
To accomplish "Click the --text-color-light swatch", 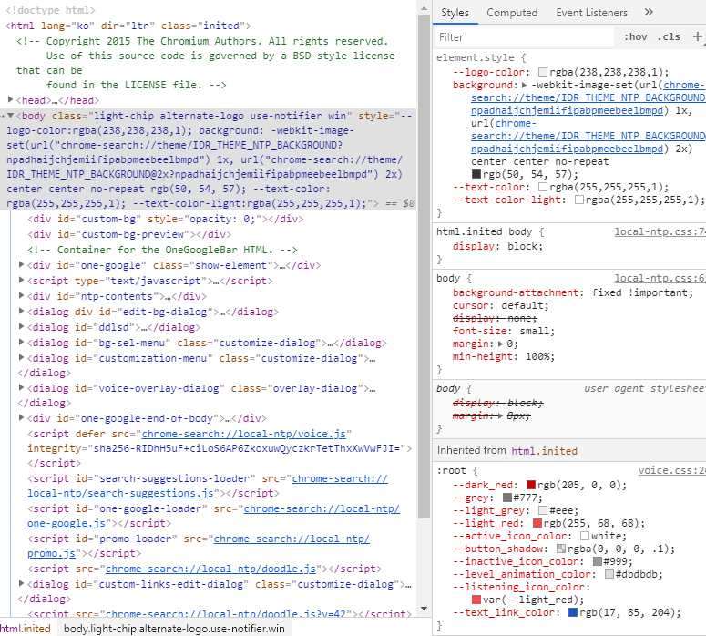I will [579, 200].
